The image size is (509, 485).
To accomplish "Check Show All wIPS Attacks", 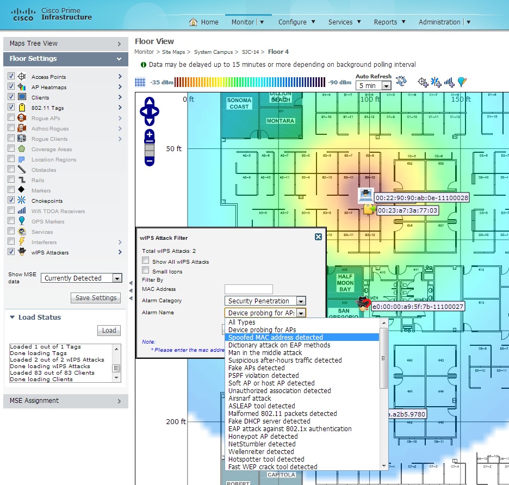I will pyautogui.click(x=145, y=261).
